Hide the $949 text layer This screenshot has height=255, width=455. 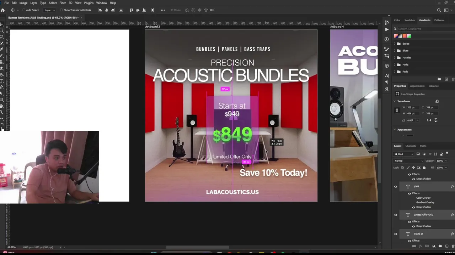(x=396, y=187)
